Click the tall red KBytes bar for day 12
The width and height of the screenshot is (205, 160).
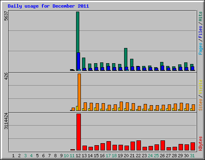click(78, 132)
